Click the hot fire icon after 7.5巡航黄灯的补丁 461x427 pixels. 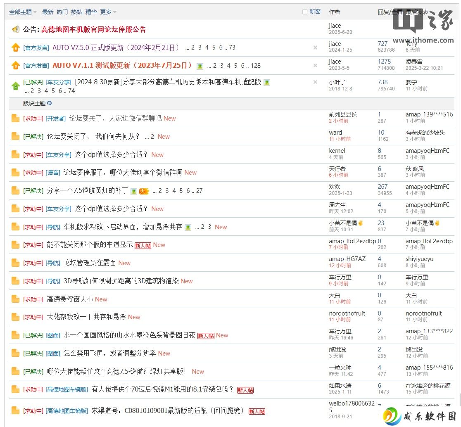144,191
